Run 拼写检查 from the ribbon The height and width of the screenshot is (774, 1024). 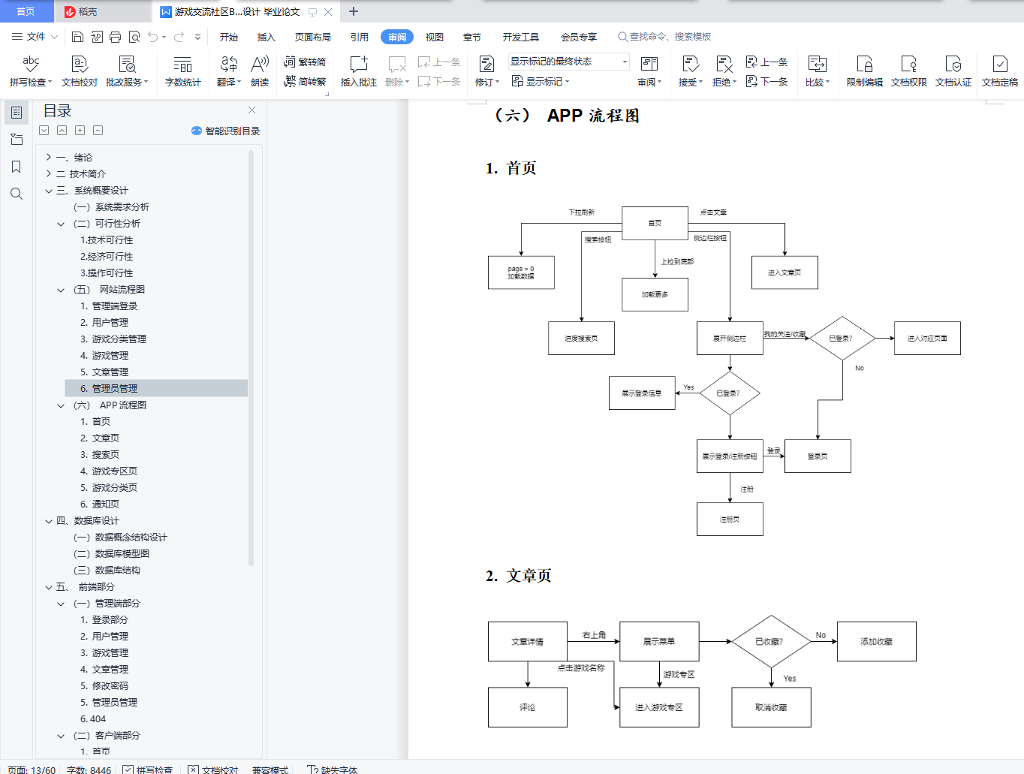click(x=31, y=71)
